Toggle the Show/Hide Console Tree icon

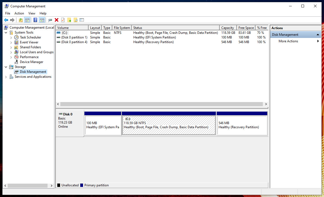point(27,20)
